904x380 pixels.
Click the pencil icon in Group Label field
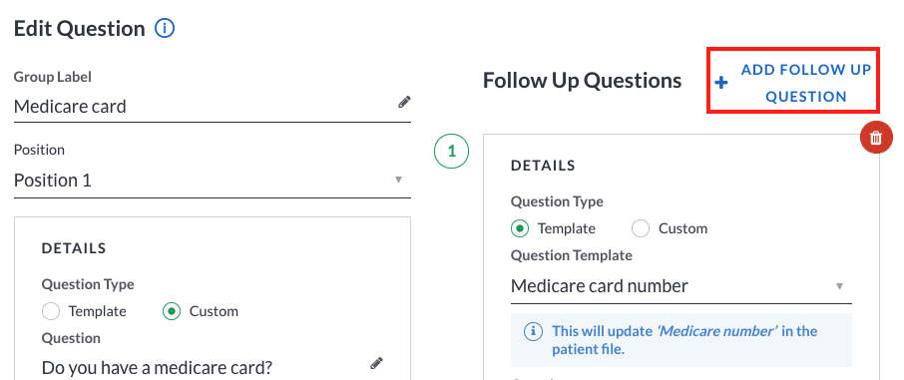coord(405,103)
